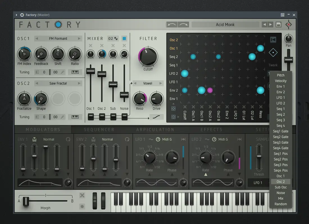Image resolution: width=309 pixels, height=224 pixels.
Task: Choose Seq1 Gate in the source menu
Action: (281, 131)
